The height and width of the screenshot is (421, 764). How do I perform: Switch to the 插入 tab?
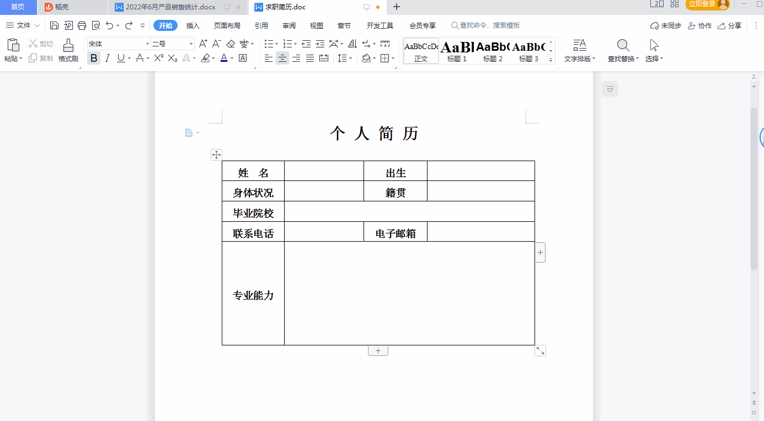tap(193, 25)
